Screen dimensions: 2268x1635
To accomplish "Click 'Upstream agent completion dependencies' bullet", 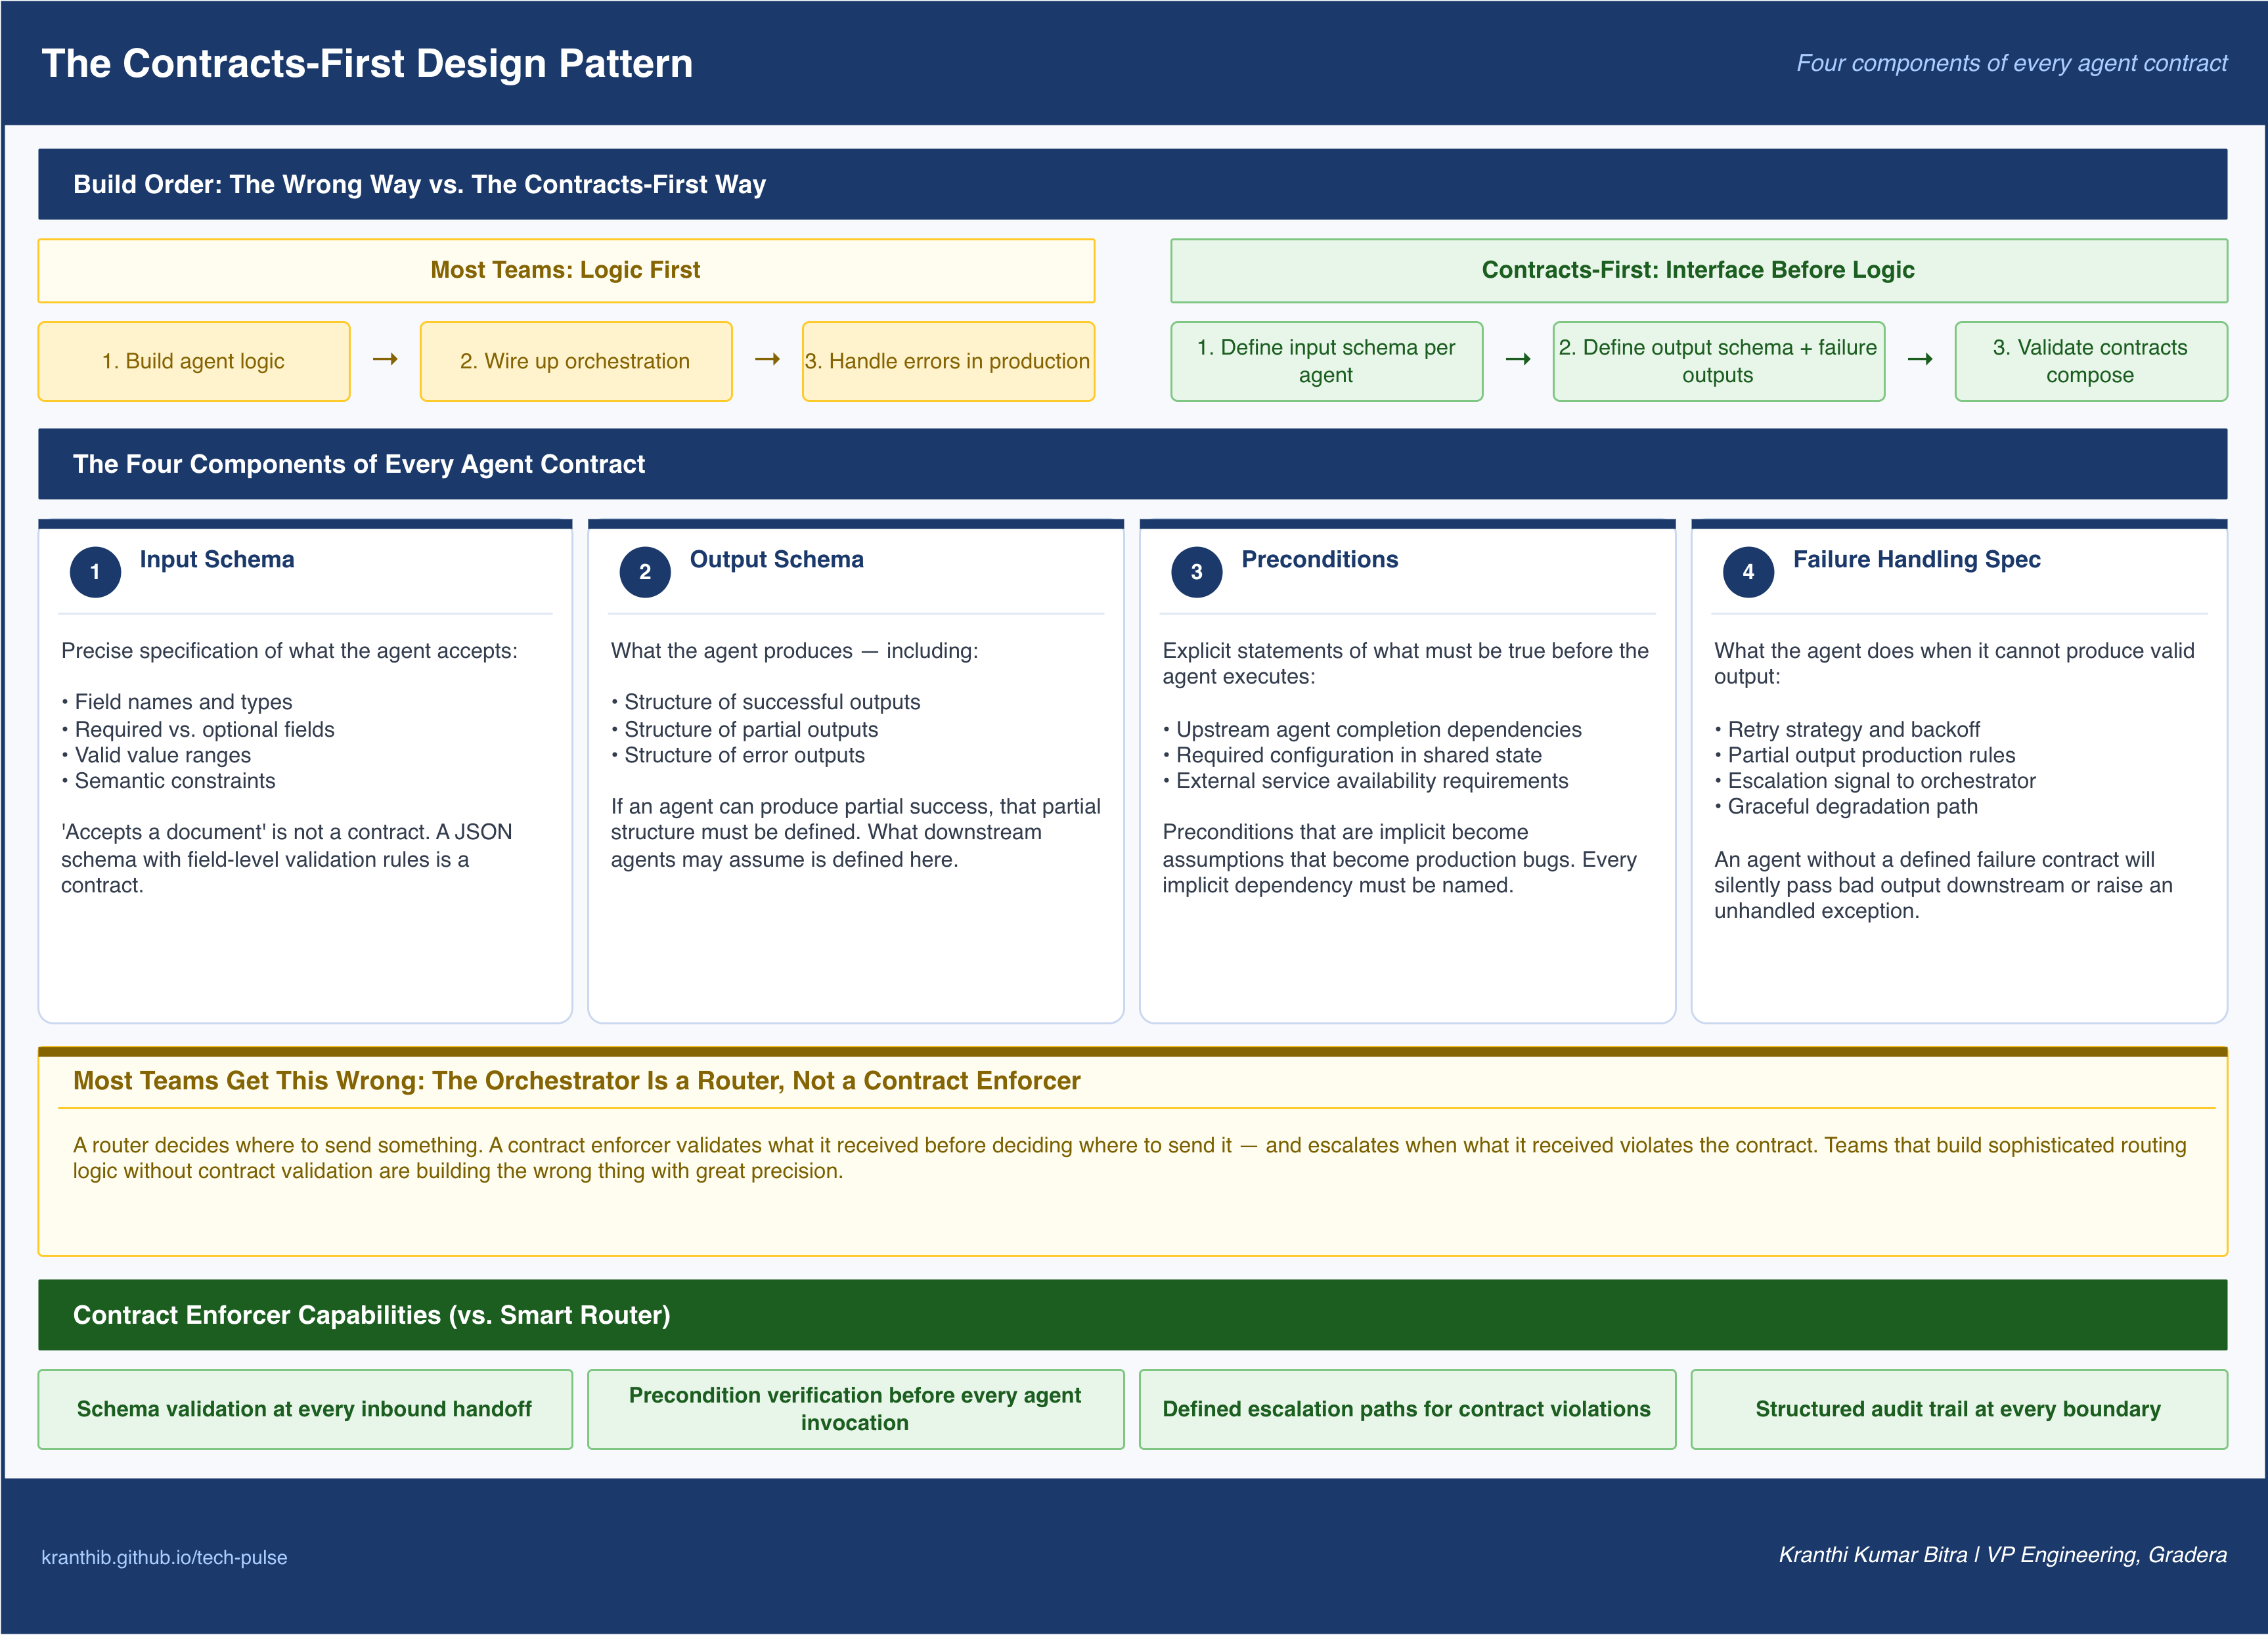I will (x=1372, y=729).
